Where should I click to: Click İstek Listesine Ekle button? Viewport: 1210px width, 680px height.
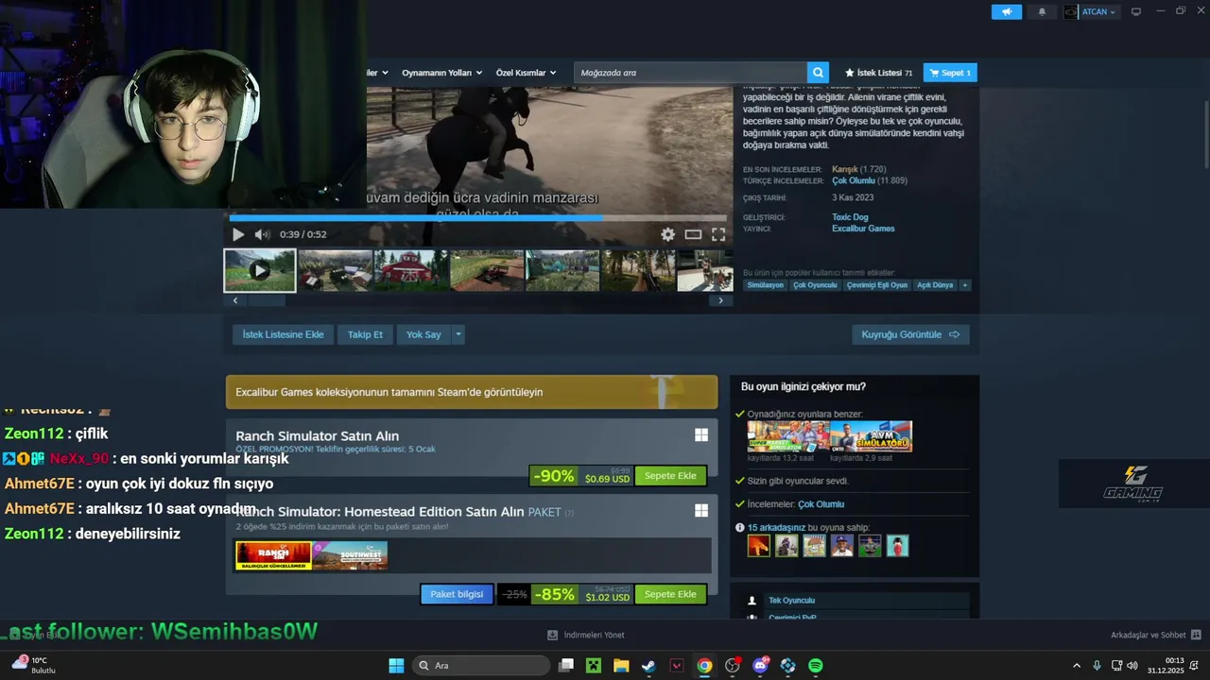point(283,334)
